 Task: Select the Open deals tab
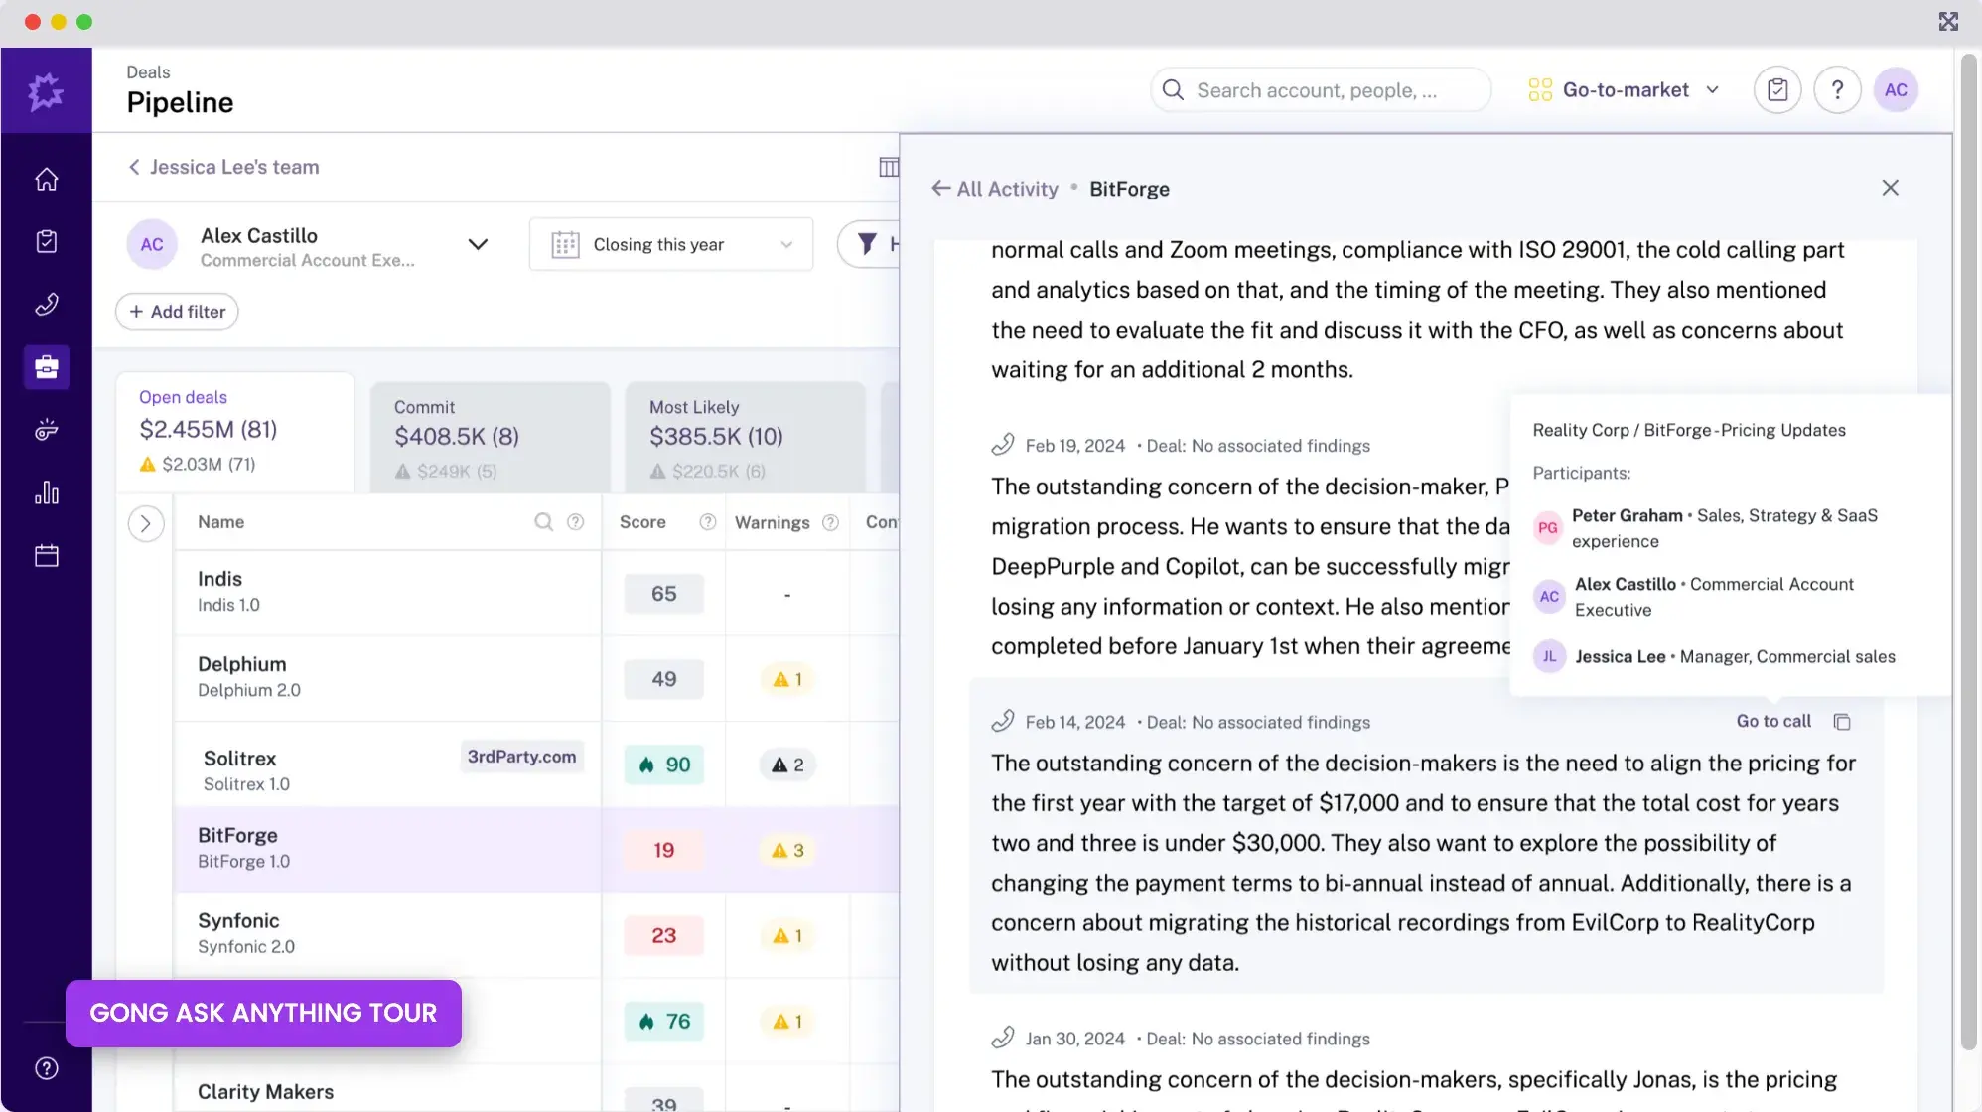(234, 431)
